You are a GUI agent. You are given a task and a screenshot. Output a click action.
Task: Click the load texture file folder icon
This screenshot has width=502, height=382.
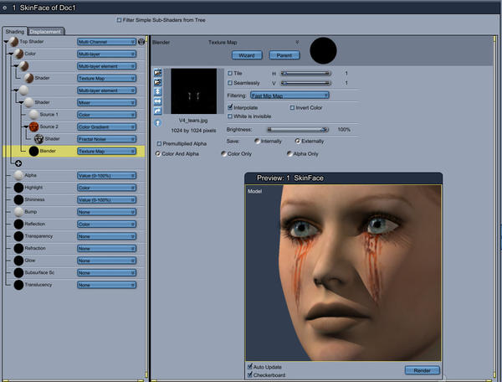click(x=157, y=72)
